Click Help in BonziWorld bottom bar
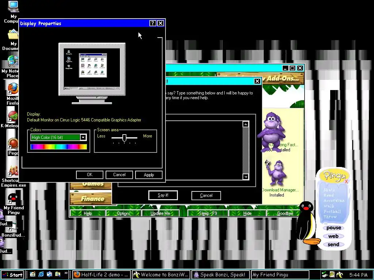 (88, 213)
